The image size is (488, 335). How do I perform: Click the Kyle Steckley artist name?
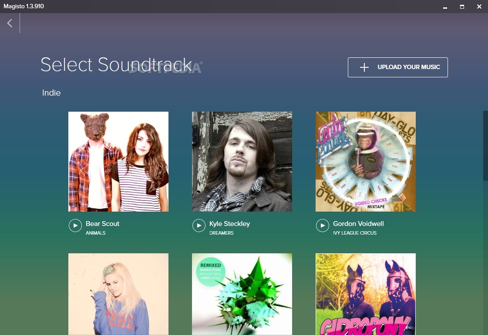coord(229,224)
